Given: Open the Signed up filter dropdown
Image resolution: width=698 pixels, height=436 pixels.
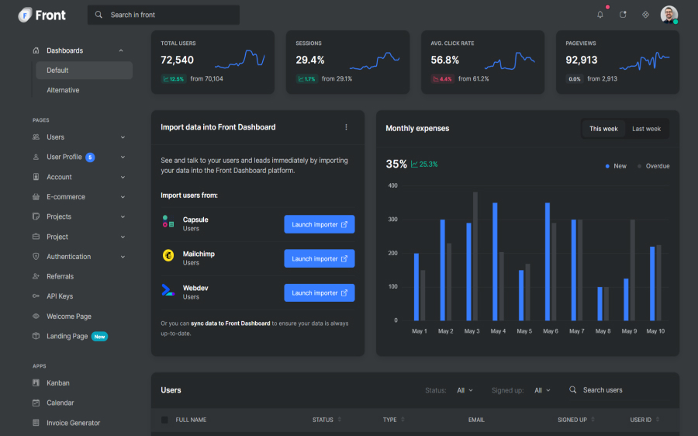Looking at the screenshot, I should coord(542,390).
